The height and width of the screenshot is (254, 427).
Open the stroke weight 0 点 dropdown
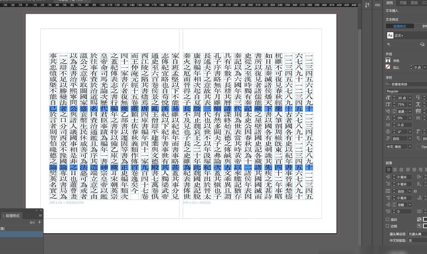click(425, 67)
